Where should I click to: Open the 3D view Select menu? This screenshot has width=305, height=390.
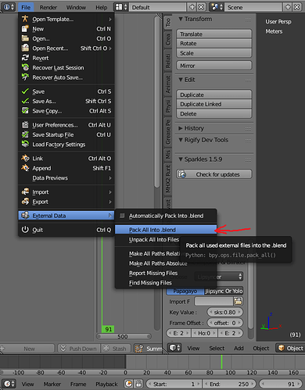[217, 348]
